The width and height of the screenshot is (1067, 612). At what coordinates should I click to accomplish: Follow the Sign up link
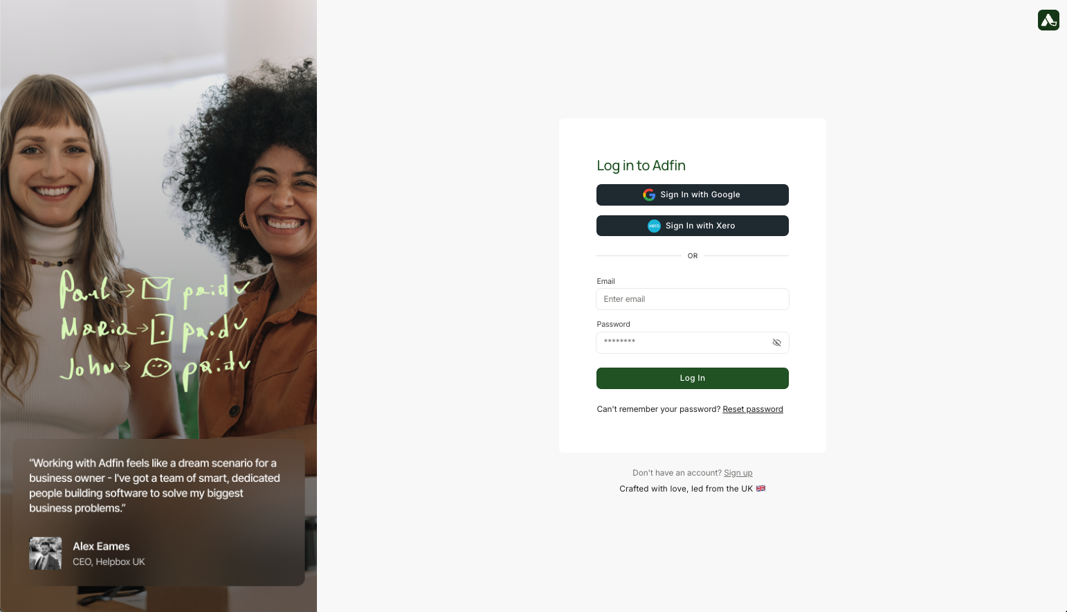coord(738,473)
